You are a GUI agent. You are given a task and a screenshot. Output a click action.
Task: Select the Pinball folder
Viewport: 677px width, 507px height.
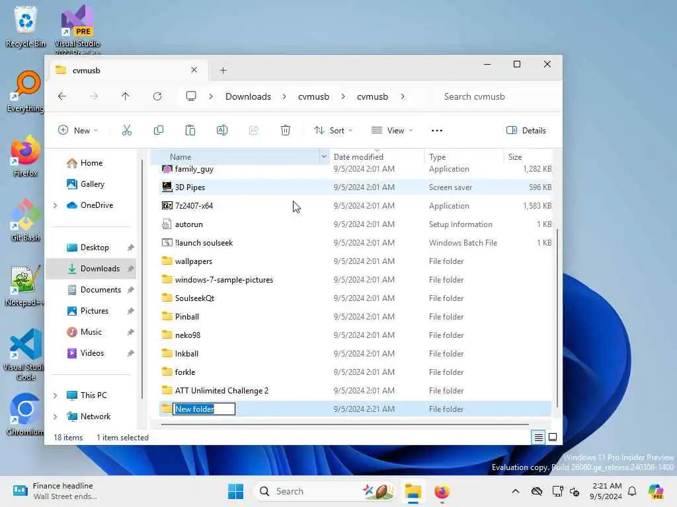point(356,316)
